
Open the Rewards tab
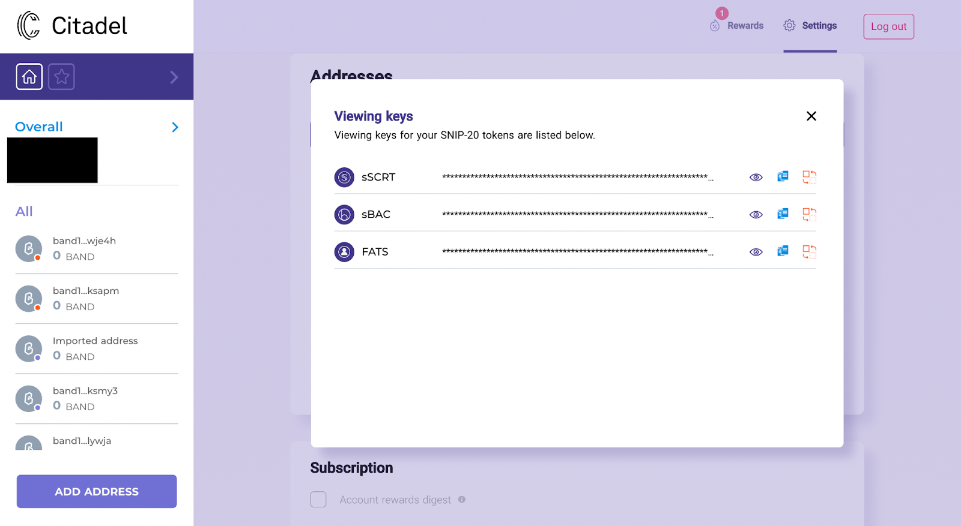point(737,26)
